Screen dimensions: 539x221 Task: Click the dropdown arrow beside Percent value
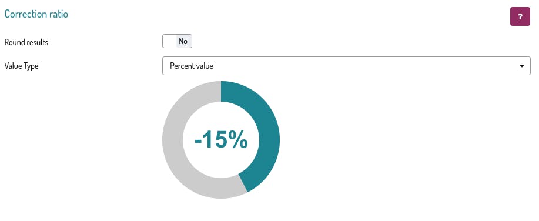pos(522,66)
